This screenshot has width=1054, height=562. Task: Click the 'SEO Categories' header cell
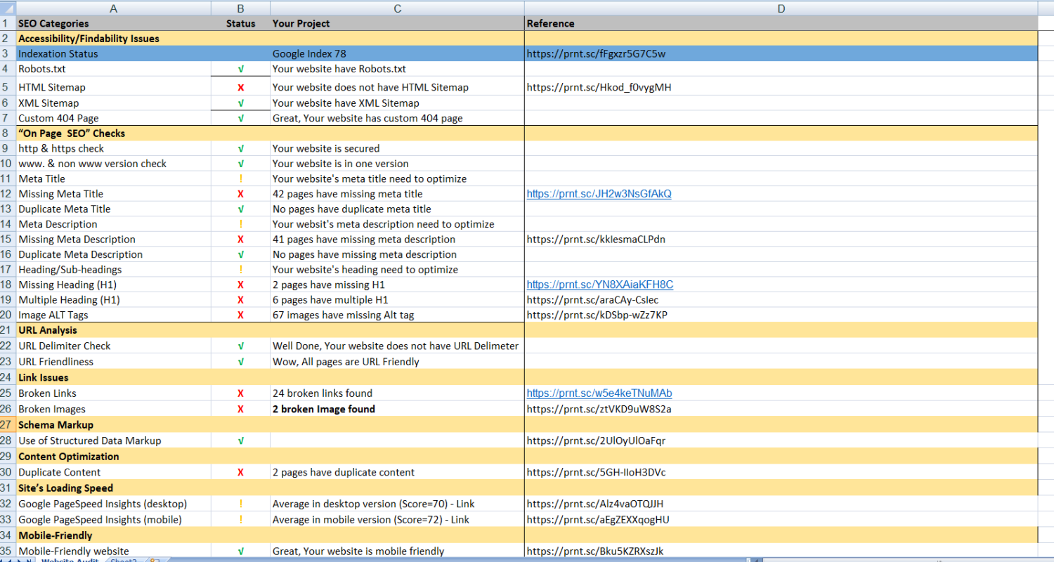tap(114, 23)
